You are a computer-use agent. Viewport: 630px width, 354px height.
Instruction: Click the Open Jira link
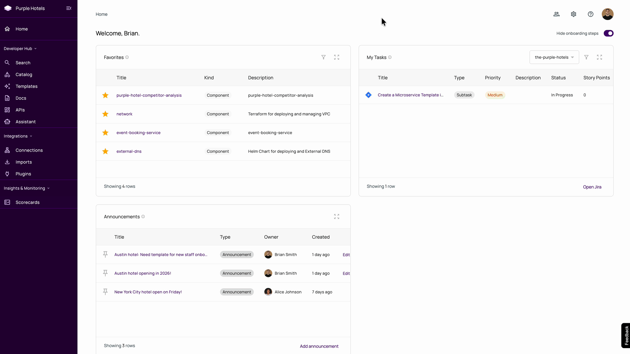tap(592, 187)
